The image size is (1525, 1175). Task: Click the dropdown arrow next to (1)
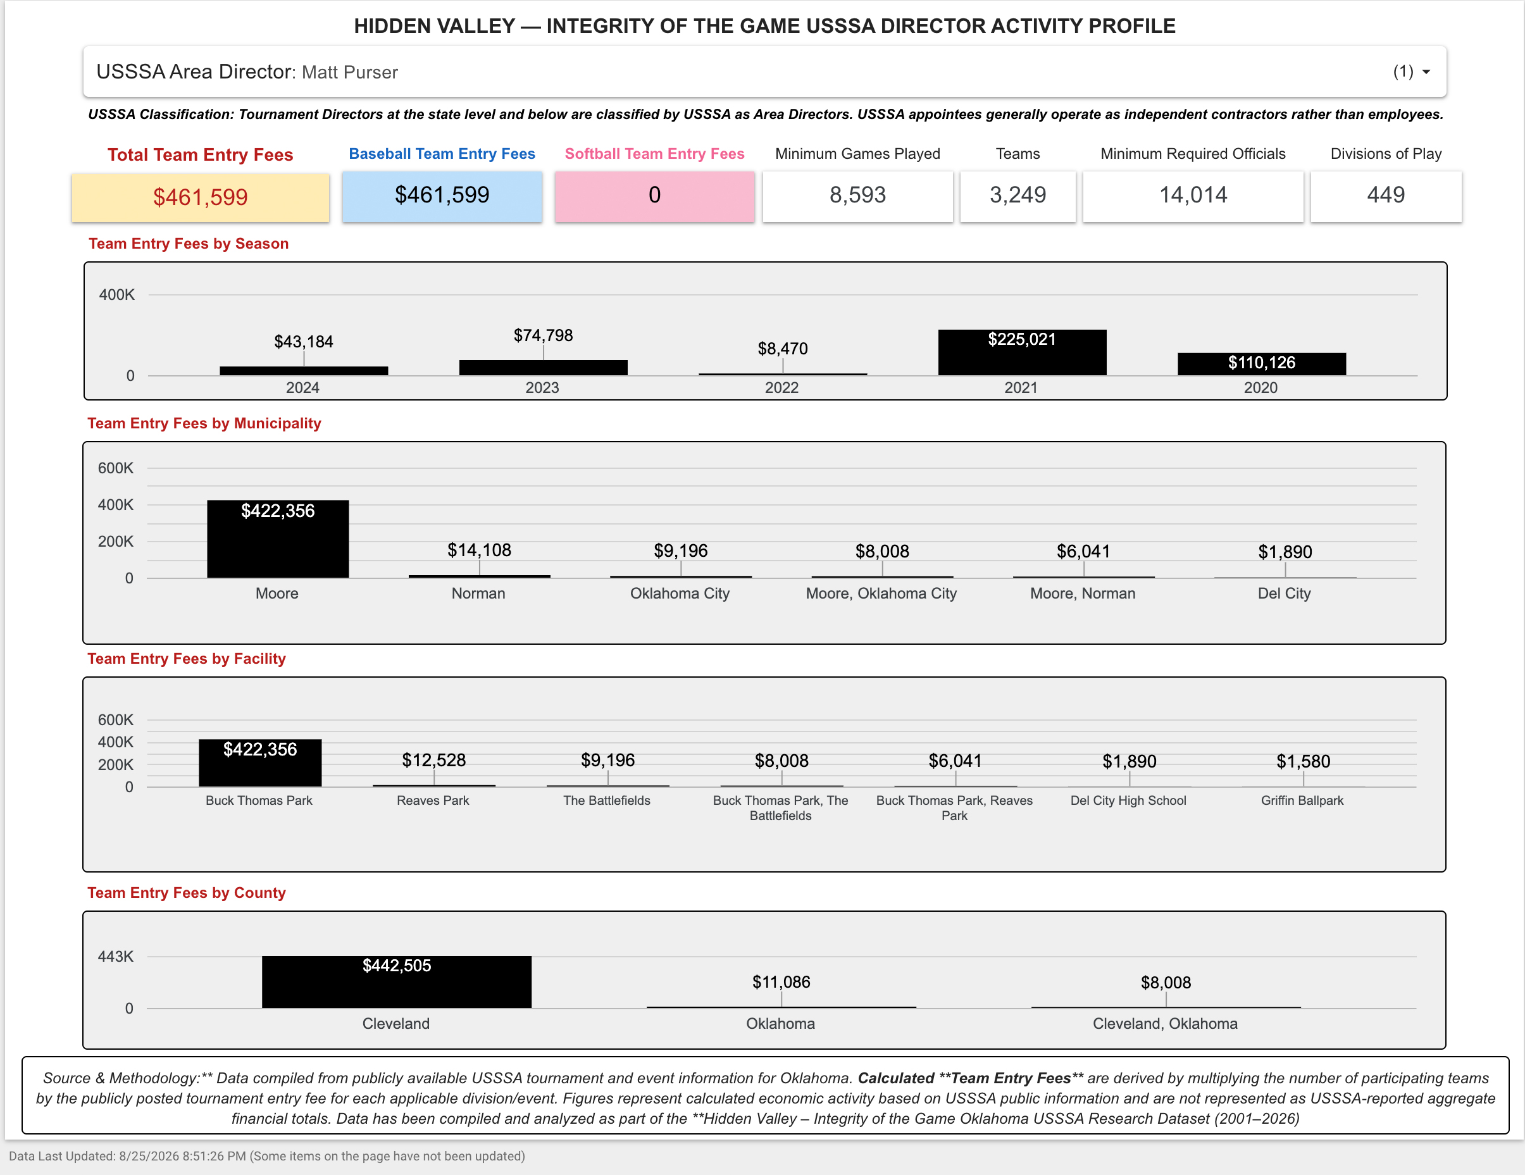tap(1426, 72)
